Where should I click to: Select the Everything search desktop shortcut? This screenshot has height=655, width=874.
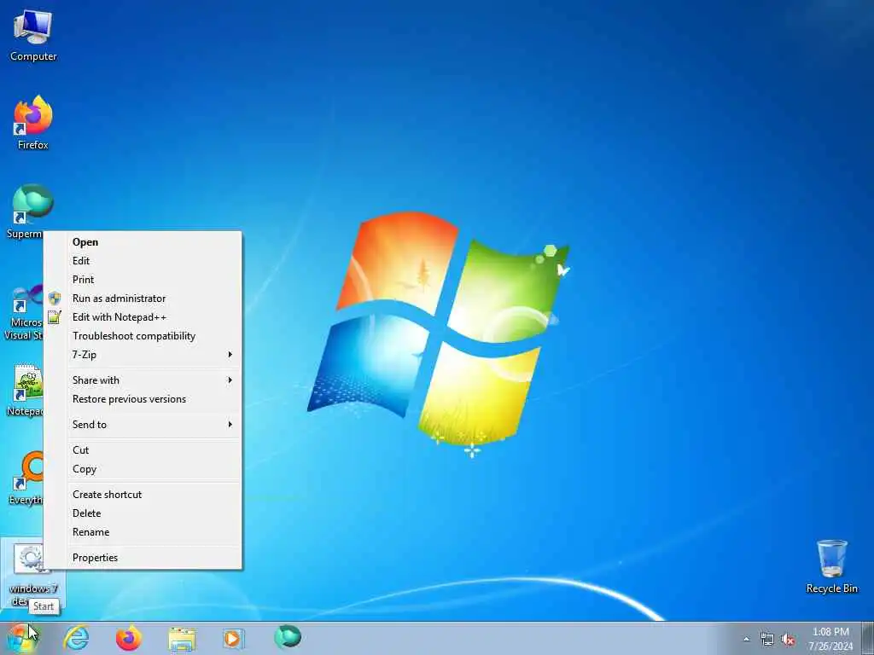point(26,478)
